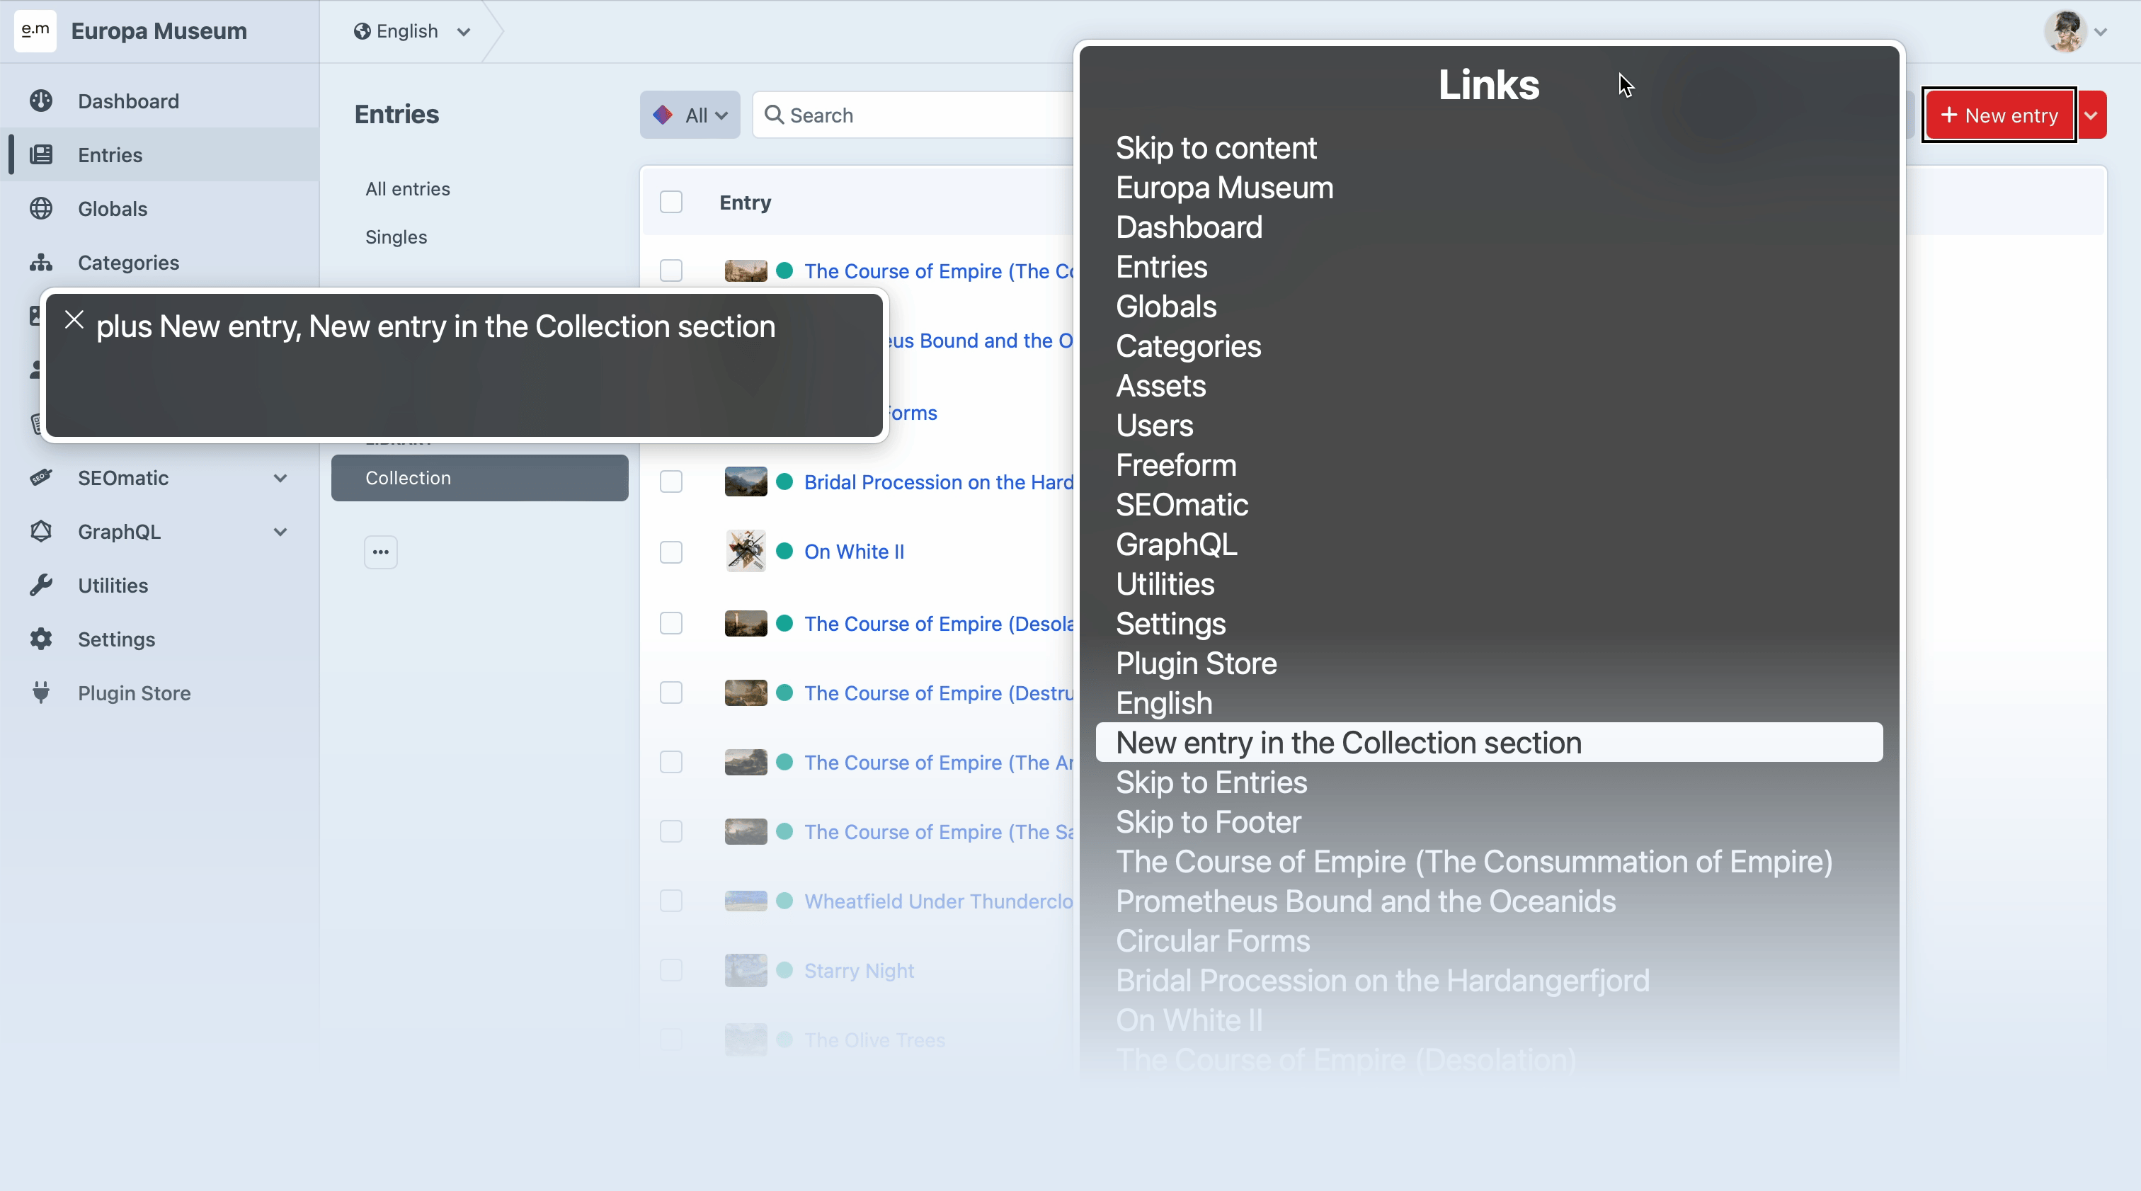Open the New entry split dropdown arrow
This screenshot has width=2141, height=1191.
click(2091, 115)
